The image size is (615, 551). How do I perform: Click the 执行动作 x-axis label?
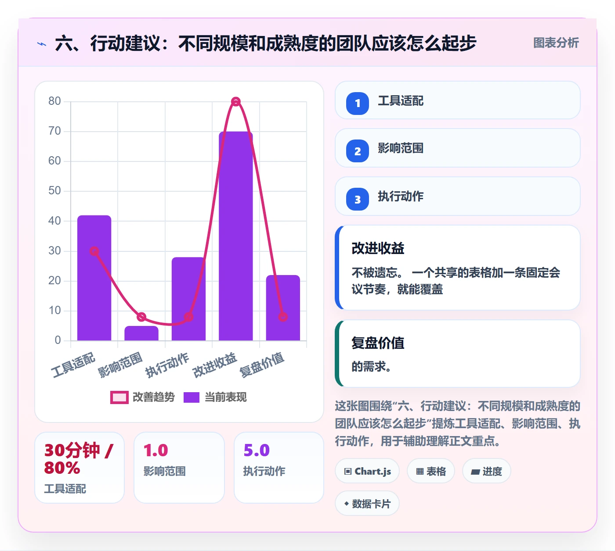167,365
